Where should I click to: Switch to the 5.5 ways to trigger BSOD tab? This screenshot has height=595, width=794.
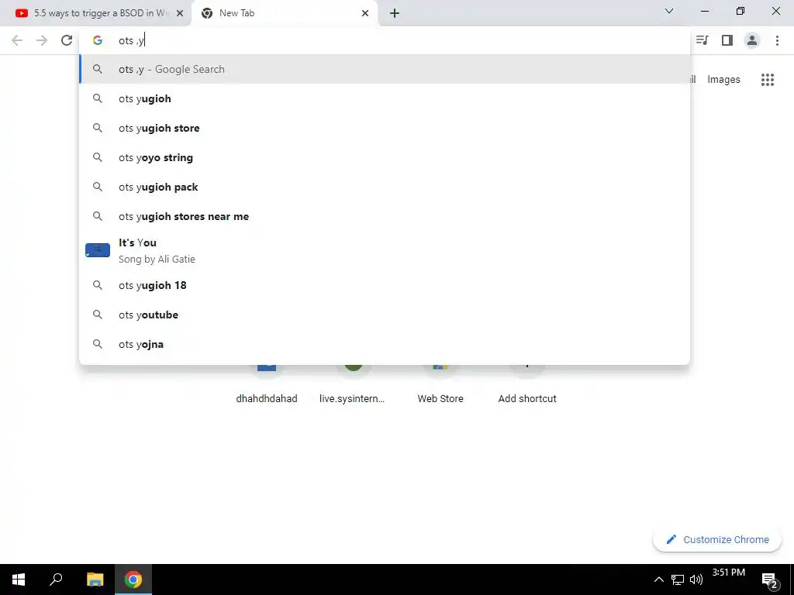[95, 13]
